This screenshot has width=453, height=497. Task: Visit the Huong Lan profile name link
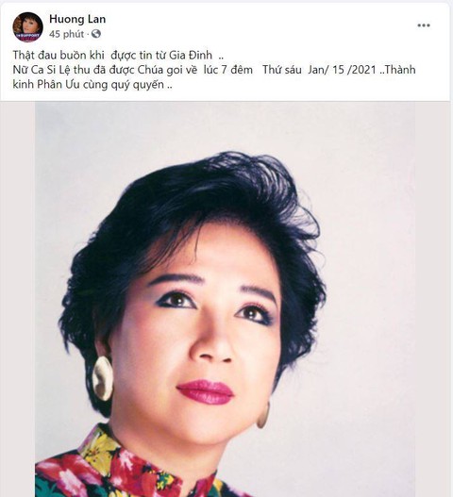point(77,19)
